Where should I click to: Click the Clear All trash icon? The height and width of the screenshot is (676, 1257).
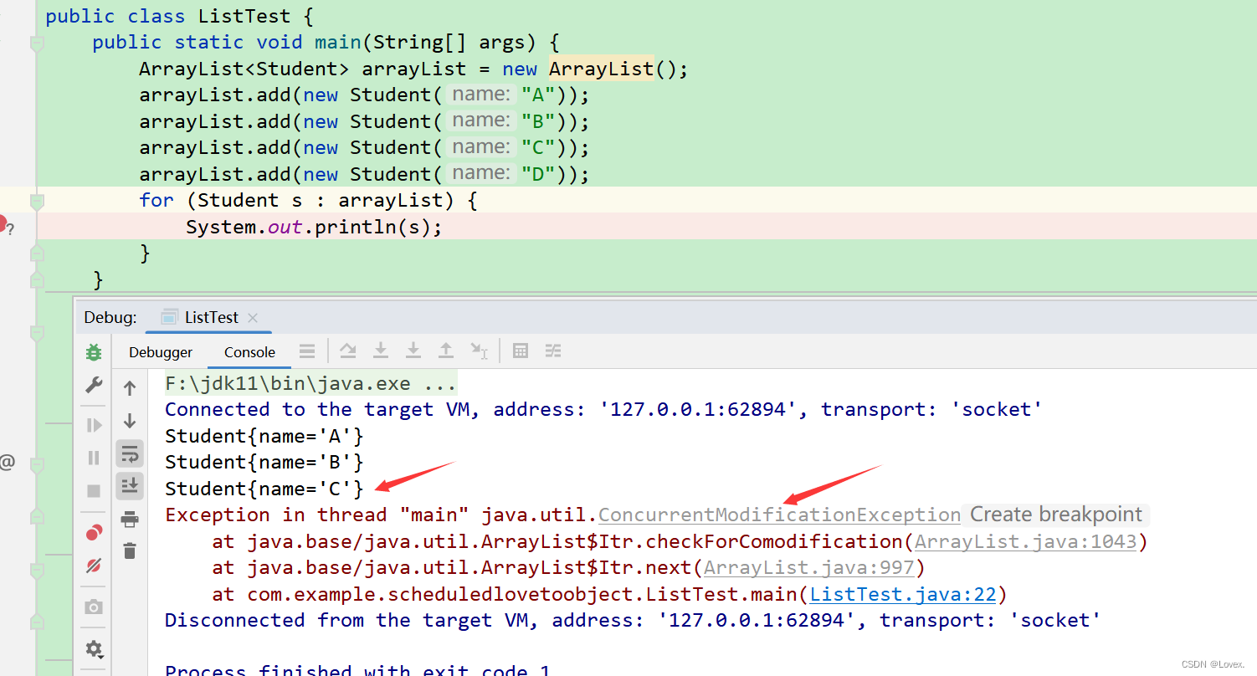click(130, 551)
